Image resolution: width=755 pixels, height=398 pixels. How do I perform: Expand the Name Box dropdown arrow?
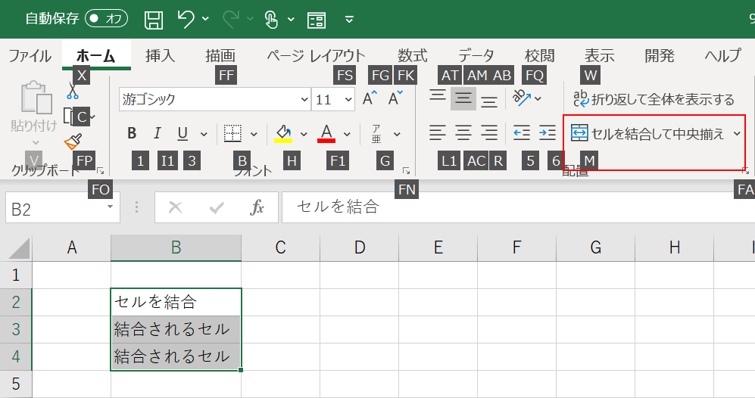click(x=110, y=207)
